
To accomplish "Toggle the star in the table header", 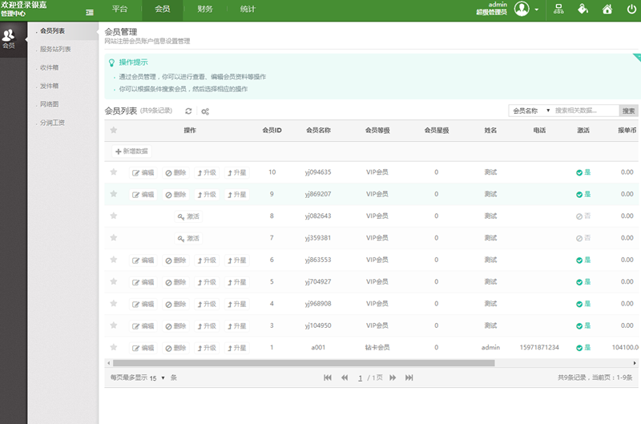I will [x=114, y=130].
